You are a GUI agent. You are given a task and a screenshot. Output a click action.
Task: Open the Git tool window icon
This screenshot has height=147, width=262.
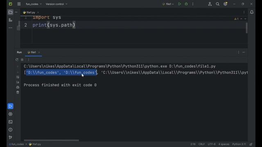(x=10, y=137)
